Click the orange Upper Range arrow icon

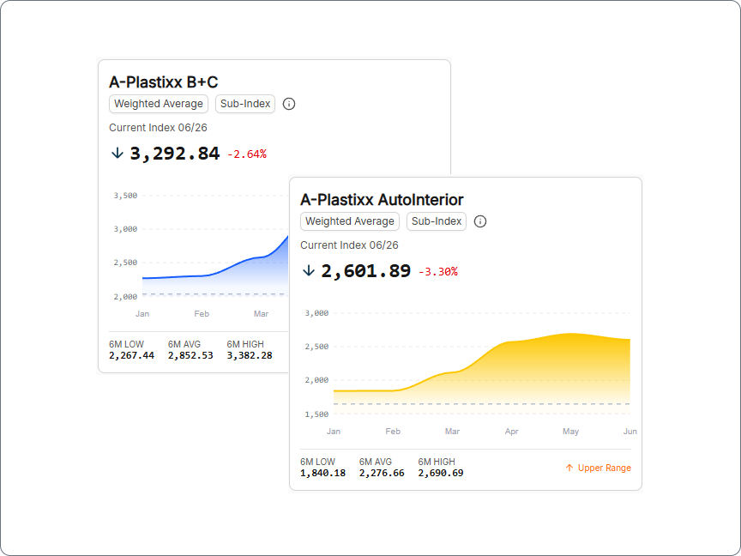[x=569, y=468]
